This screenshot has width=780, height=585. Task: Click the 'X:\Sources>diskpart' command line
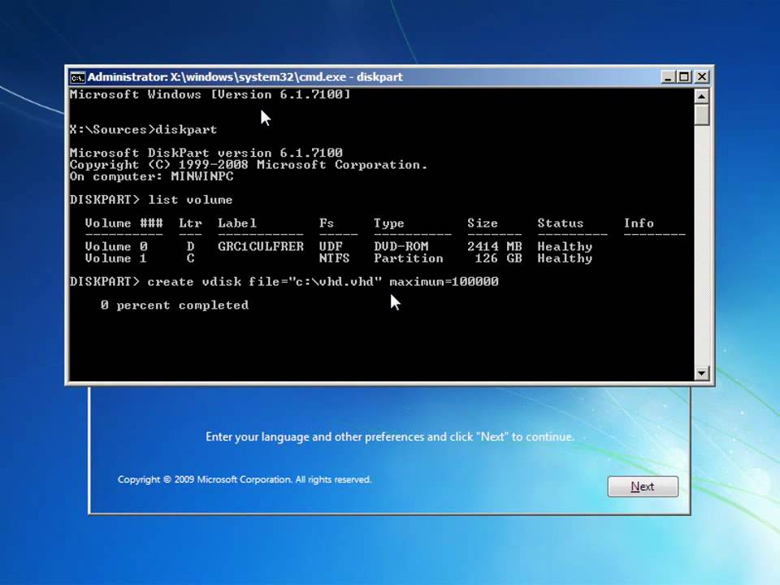tap(143, 130)
